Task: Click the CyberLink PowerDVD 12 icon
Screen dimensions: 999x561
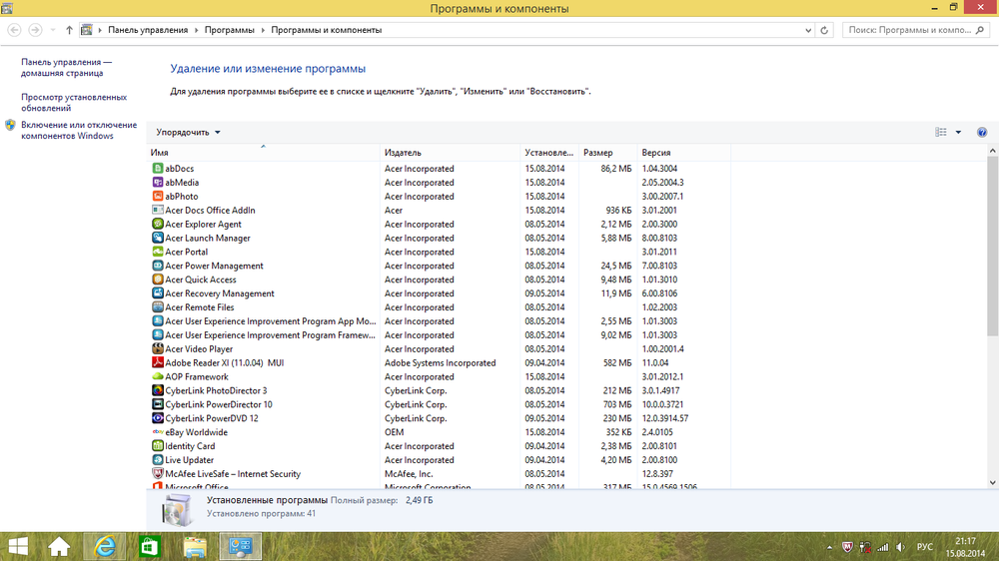Action: (158, 418)
